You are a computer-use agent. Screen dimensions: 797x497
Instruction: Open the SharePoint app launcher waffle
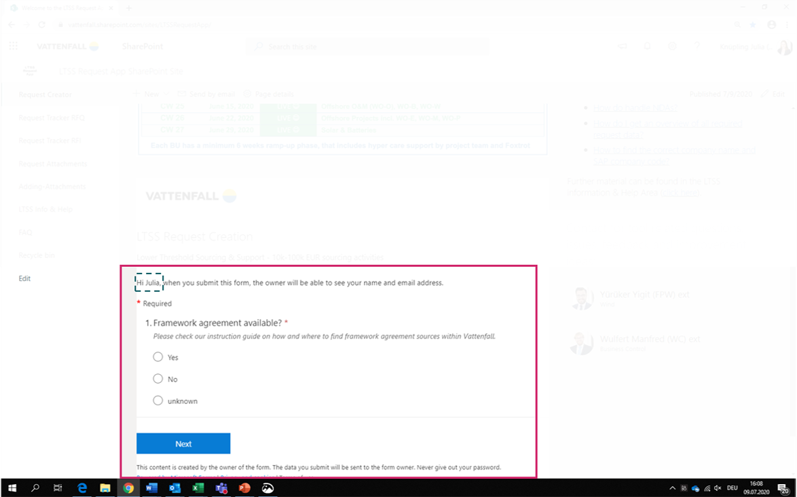tap(14, 46)
